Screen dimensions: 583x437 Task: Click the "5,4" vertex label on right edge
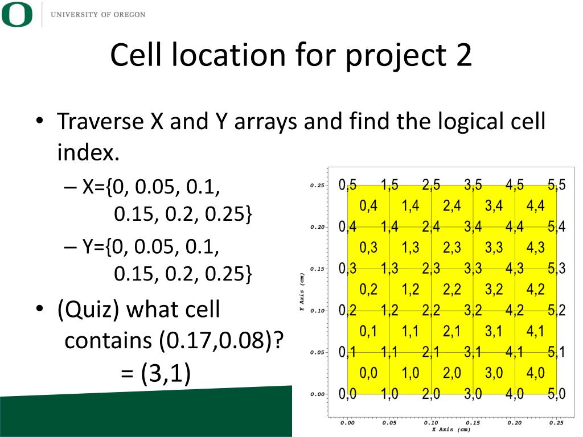click(x=557, y=226)
